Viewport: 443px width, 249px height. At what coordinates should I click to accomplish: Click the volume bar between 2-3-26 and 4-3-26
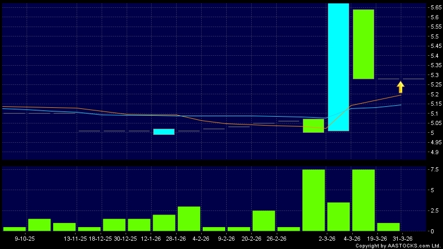click(x=338, y=217)
